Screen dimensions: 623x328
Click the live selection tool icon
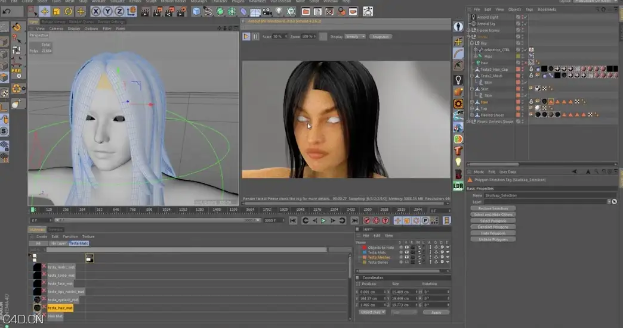(x=32, y=11)
